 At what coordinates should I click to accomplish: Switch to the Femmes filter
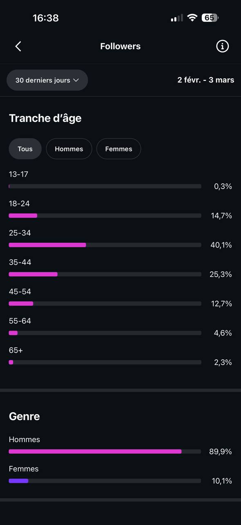point(119,148)
